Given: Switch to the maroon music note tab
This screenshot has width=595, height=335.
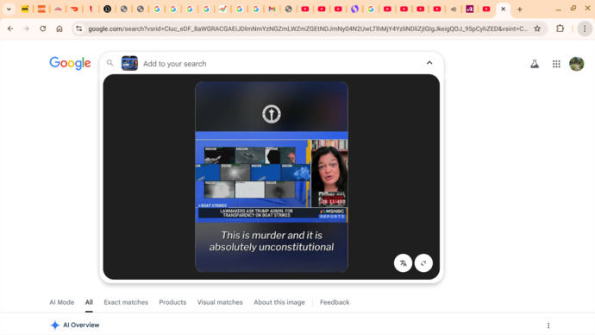Looking at the screenshot, I should point(470,9).
